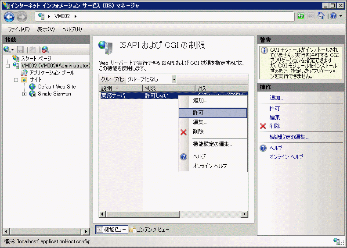Collapse the サイト node
Image resolution: width=347 pixels, height=248 pixels.
pyautogui.click(x=16, y=80)
